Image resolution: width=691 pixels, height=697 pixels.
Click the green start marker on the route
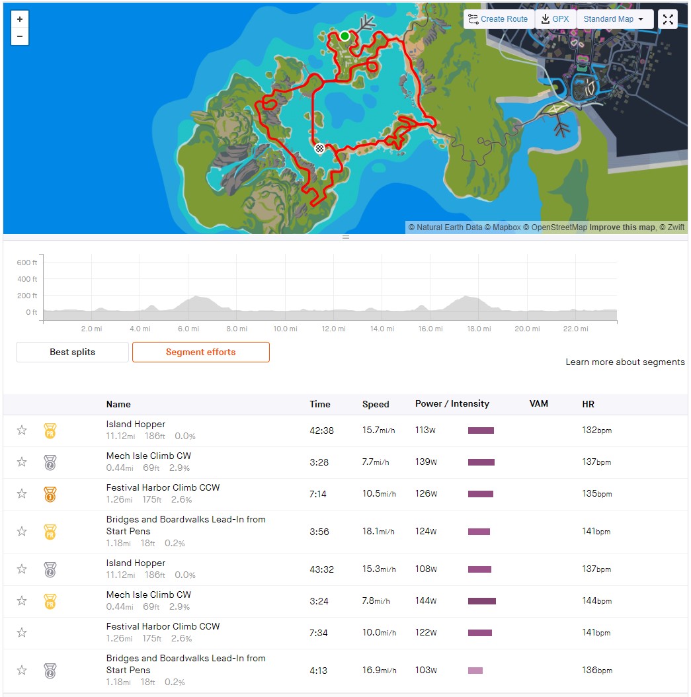[345, 36]
